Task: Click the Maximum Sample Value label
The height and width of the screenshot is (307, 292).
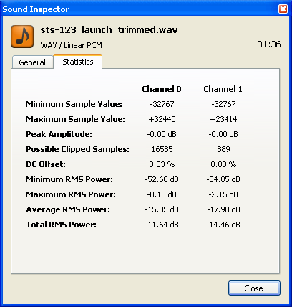Action: pos(75,119)
